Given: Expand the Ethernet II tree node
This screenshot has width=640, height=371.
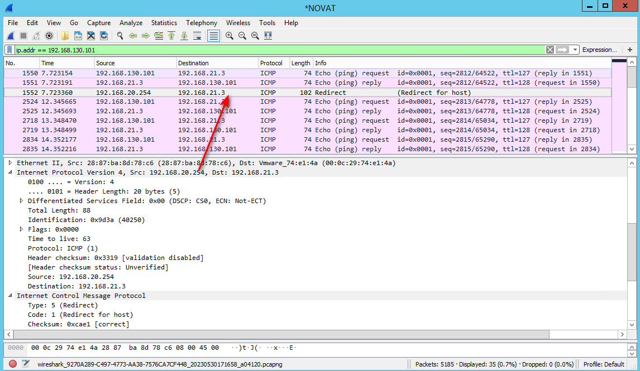Looking at the screenshot, I should tap(10, 163).
